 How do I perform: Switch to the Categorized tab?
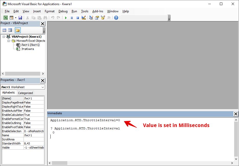[x=25, y=93]
